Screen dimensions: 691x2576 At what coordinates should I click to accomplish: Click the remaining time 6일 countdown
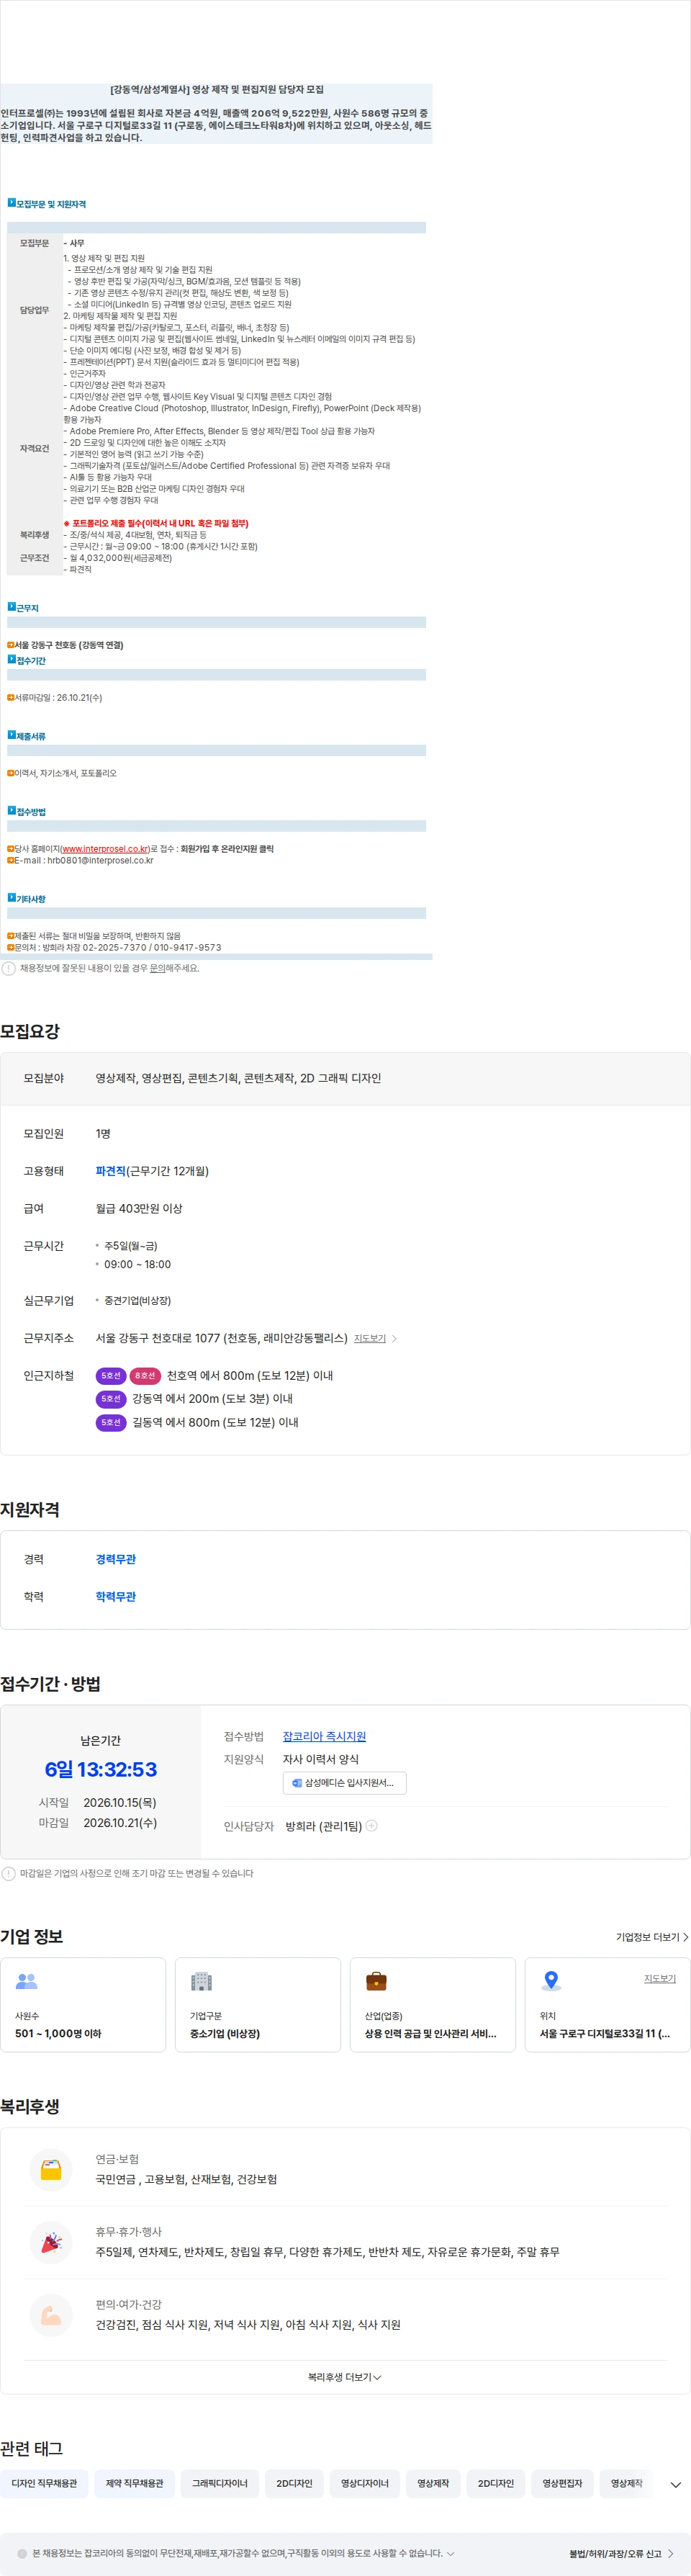point(101,1769)
